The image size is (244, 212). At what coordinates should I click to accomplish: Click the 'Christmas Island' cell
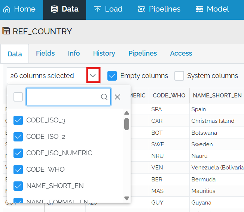click(x=217, y=121)
